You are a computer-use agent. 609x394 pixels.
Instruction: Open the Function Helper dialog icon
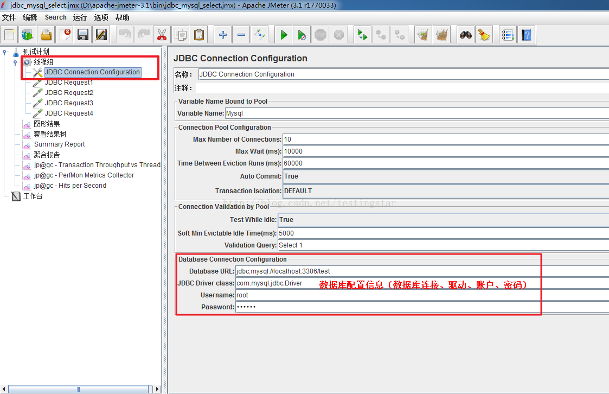pos(508,35)
